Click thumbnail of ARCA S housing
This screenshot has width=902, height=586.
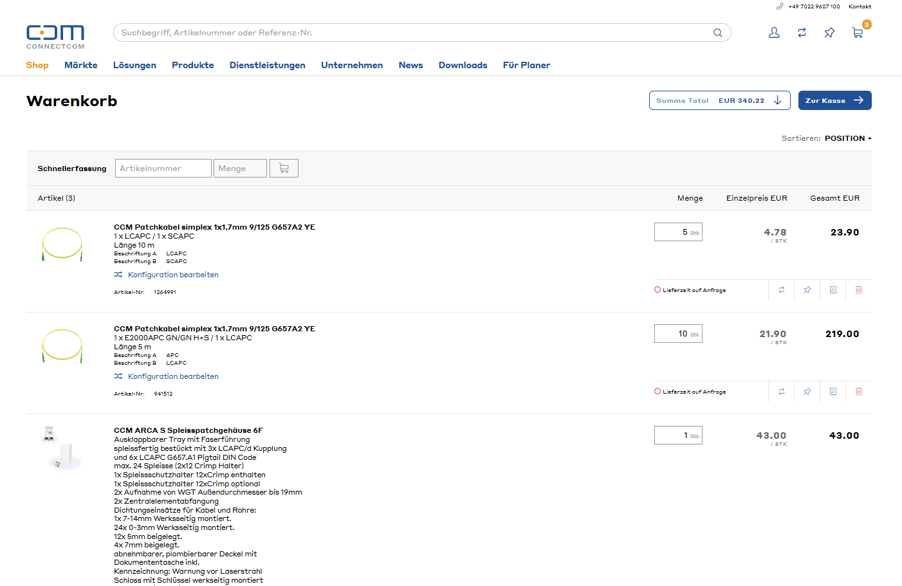[x=62, y=448]
